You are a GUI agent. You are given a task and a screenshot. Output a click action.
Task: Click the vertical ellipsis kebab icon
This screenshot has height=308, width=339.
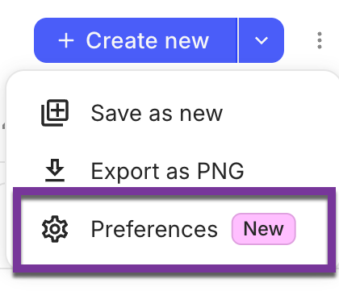coord(320,40)
